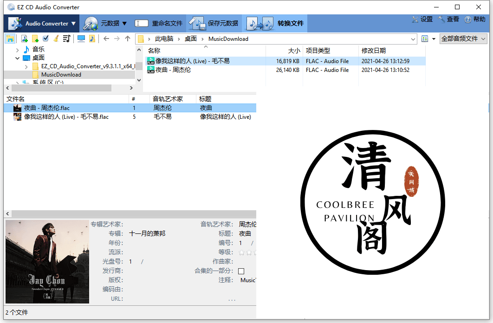Toggle the 合集的一部分 checkbox
493x323 pixels.
point(241,271)
